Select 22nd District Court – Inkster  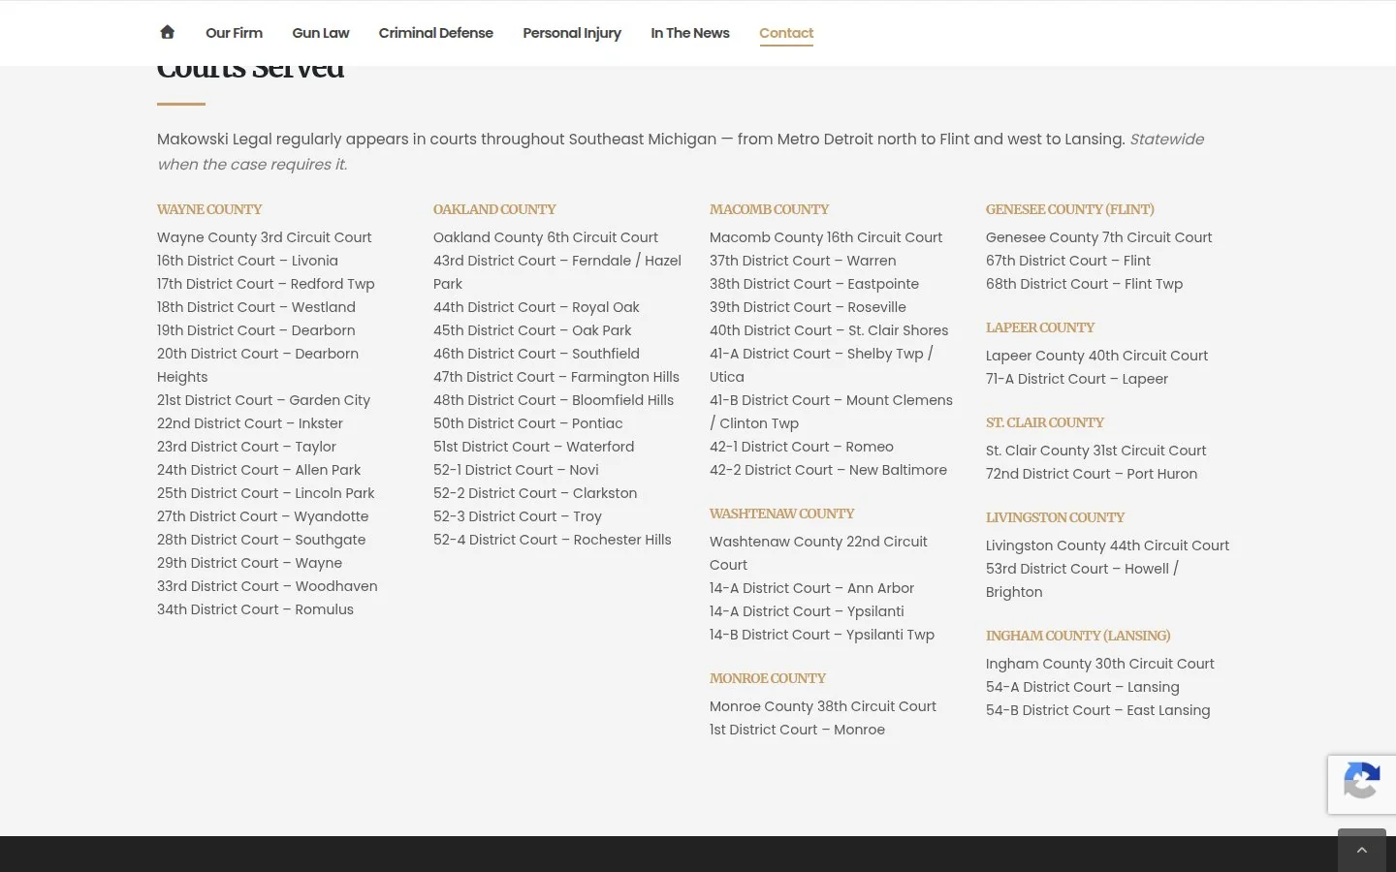point(250,423)
